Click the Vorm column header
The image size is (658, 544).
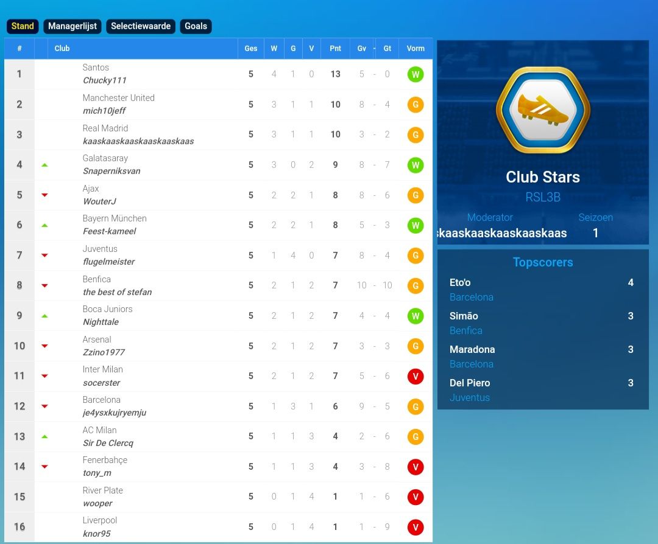coord(416,49)
